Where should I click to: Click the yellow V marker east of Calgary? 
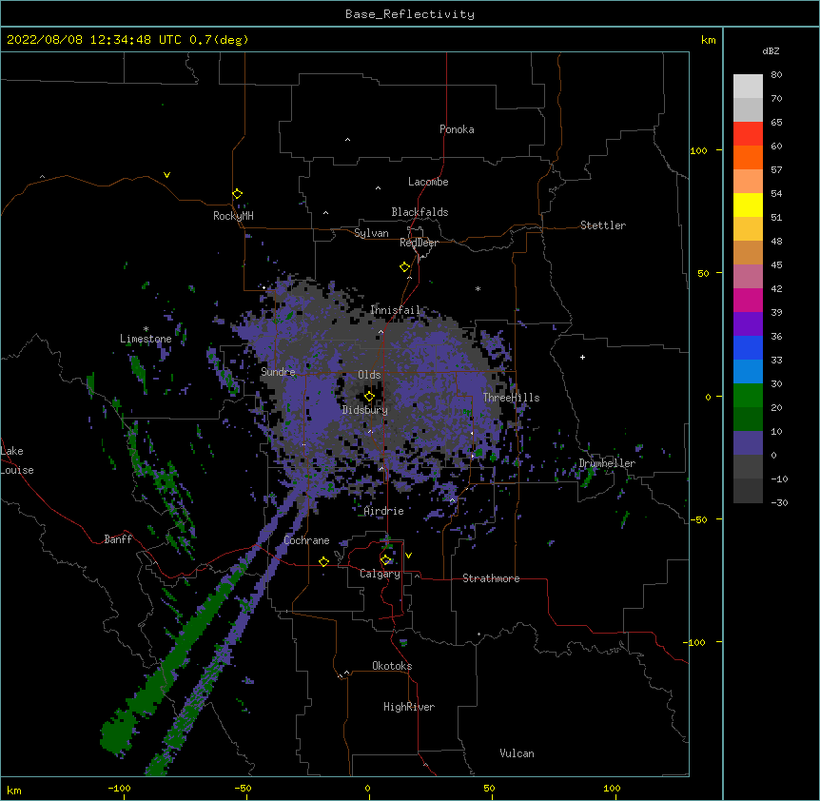[x=408, y=556]
